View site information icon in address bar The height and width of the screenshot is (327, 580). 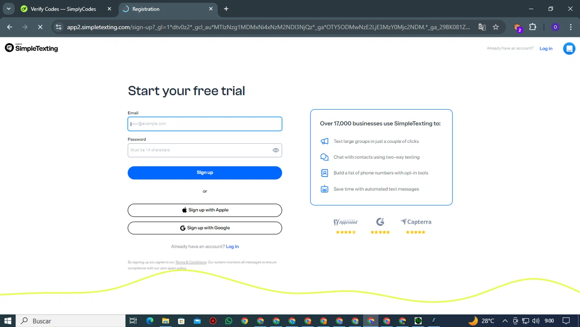tap(59, 27)
